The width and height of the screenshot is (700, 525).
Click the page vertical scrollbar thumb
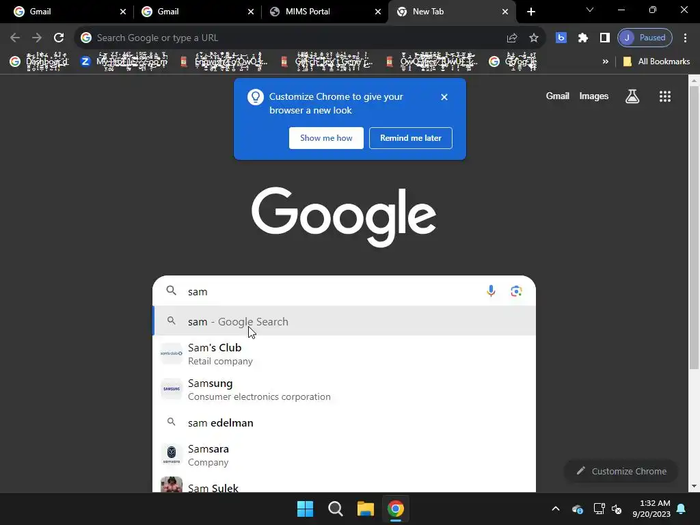point(694,228)
